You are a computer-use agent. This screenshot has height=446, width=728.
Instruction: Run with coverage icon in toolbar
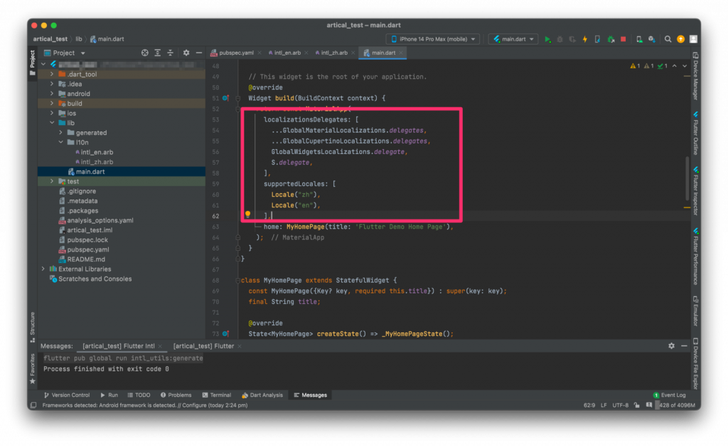click(x=572, y=39)
